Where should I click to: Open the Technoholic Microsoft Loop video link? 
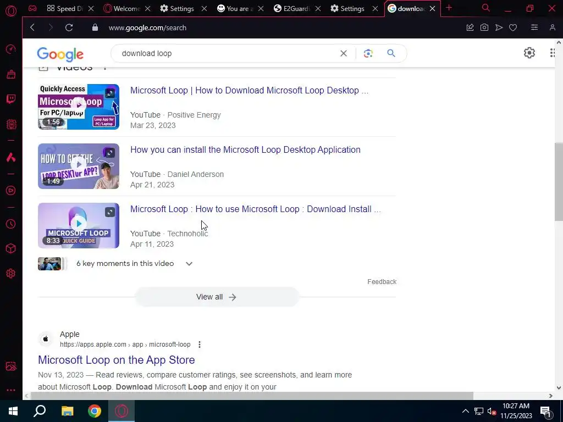tap(255, 209)
